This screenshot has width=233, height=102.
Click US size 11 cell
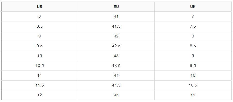coord(39,75)
